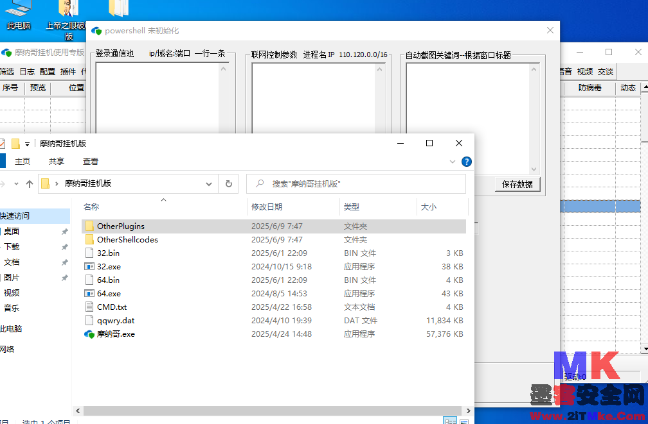Screen dimensions: 648x424
Task: Open 视频 in the navigation pane
Action: 12,293
